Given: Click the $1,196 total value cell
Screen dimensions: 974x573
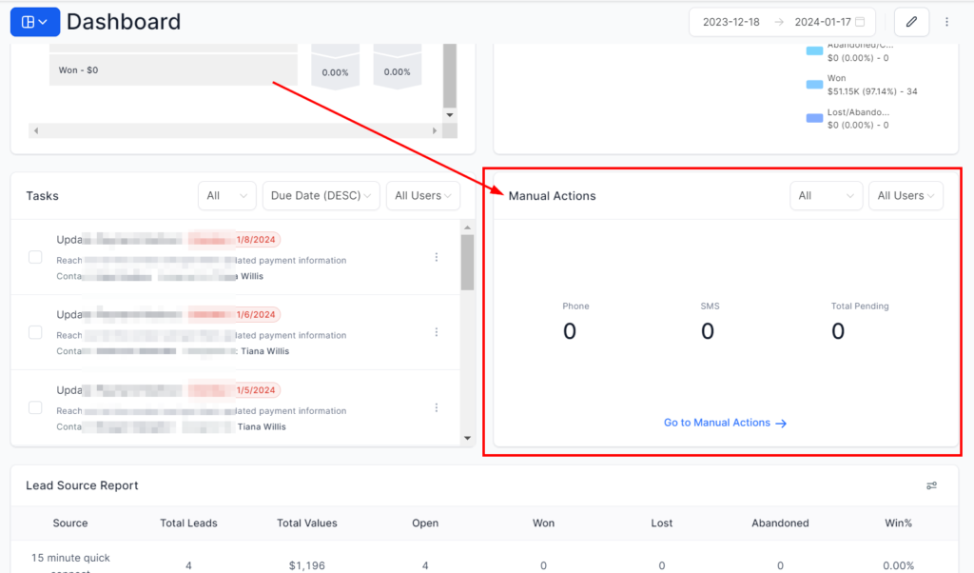Looking at the screenshot, I should (307, 565).
